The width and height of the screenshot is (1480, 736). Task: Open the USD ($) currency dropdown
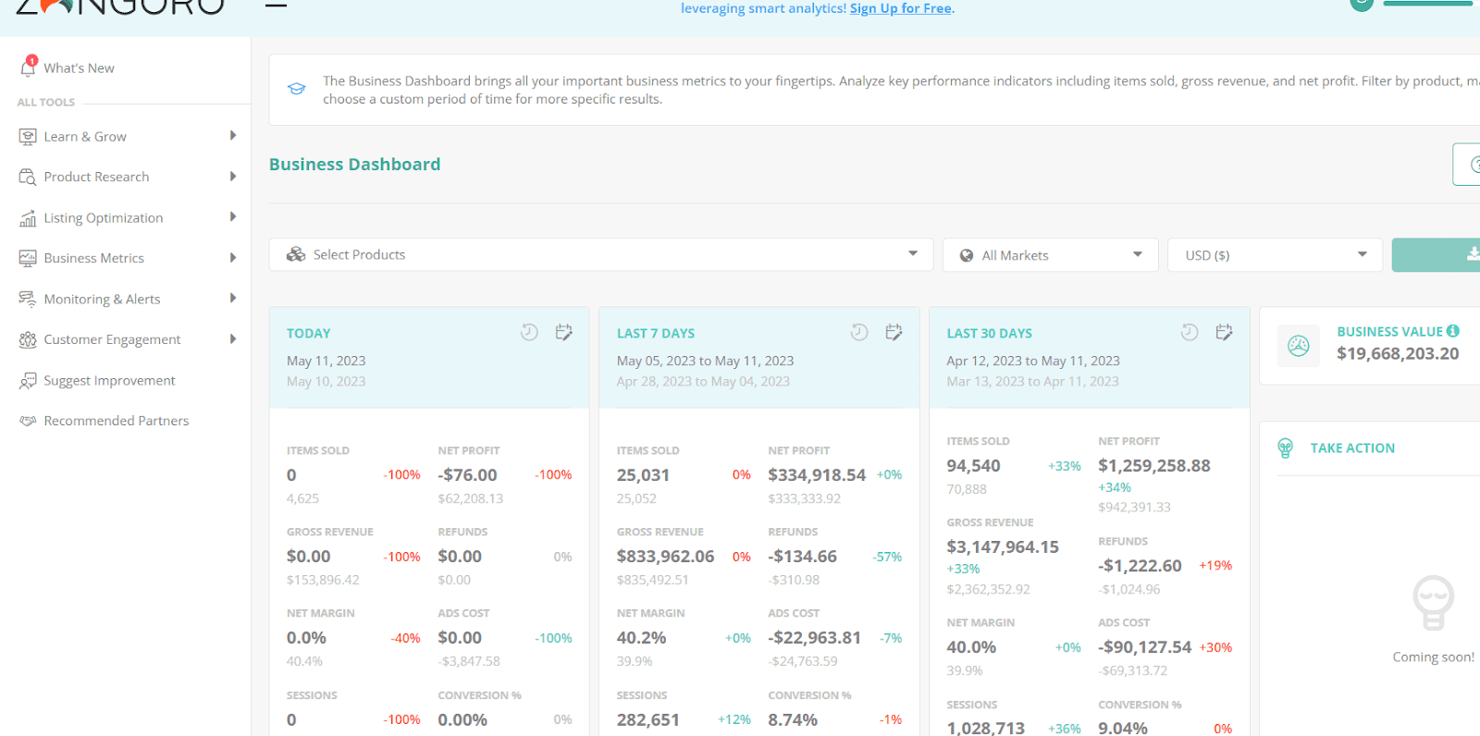tap(1275, 255)
